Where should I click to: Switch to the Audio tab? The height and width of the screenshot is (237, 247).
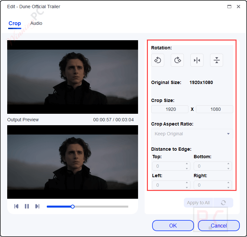pos(36,23)
